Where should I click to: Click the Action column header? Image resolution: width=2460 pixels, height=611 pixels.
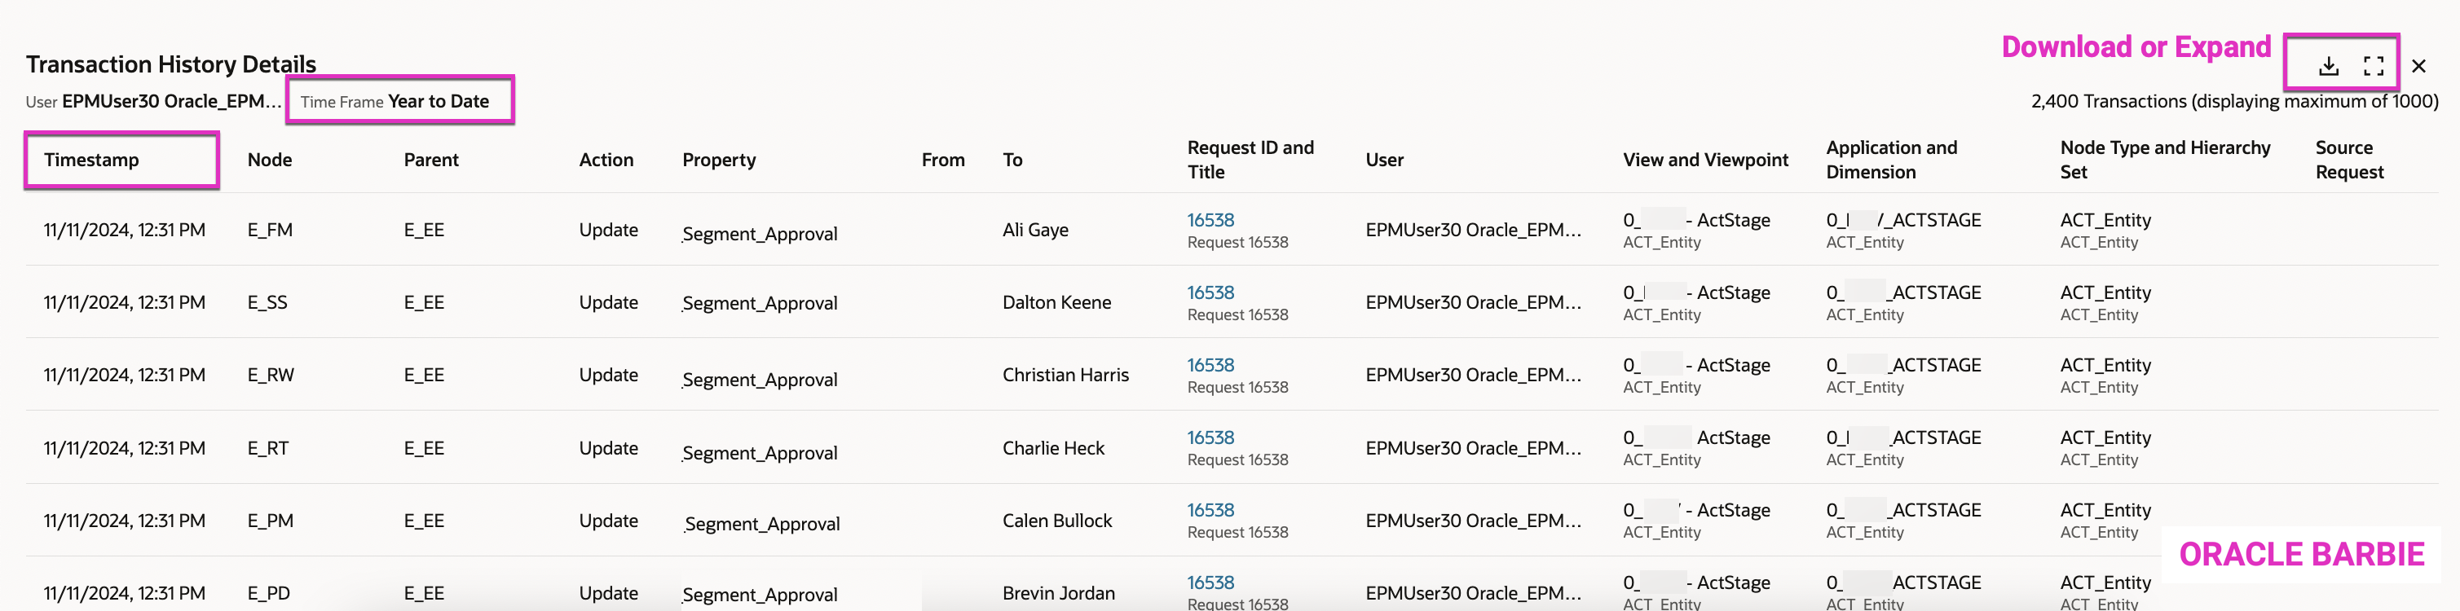pos(606,160)
